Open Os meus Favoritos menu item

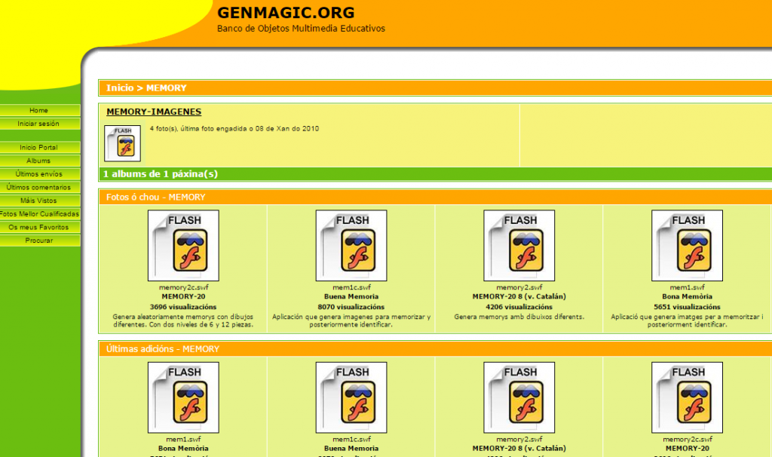pyautogui.click(x=38, y=227)
